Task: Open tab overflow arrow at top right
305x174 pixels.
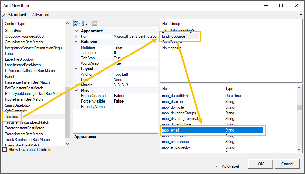Action: (x=301, y=15)
